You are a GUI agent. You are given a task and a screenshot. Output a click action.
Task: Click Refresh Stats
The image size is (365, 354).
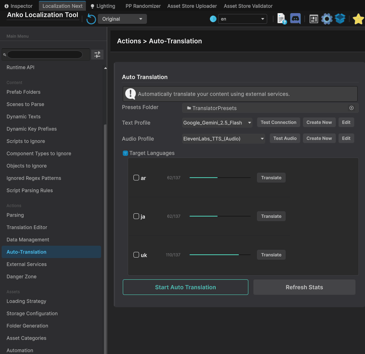click(304, 287)
